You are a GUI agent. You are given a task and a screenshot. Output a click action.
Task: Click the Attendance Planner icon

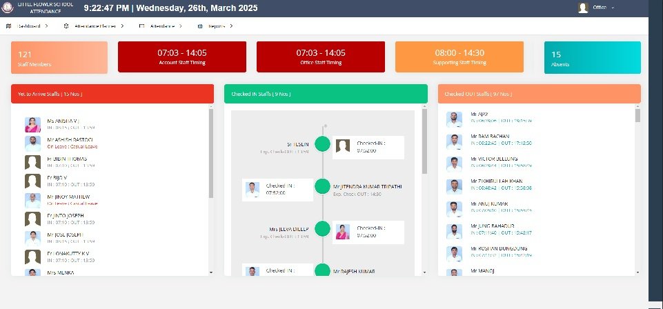tap(66, 26)
